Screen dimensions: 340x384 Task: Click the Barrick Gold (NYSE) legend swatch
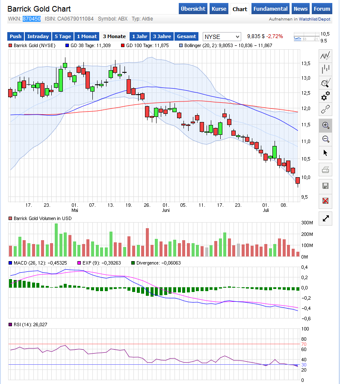point(10,45)
